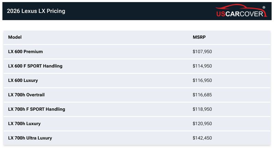Image resolution: width=274 pixels, height=150 pixels.
Task: Click the $107,950 price cell
Action: 202,52
